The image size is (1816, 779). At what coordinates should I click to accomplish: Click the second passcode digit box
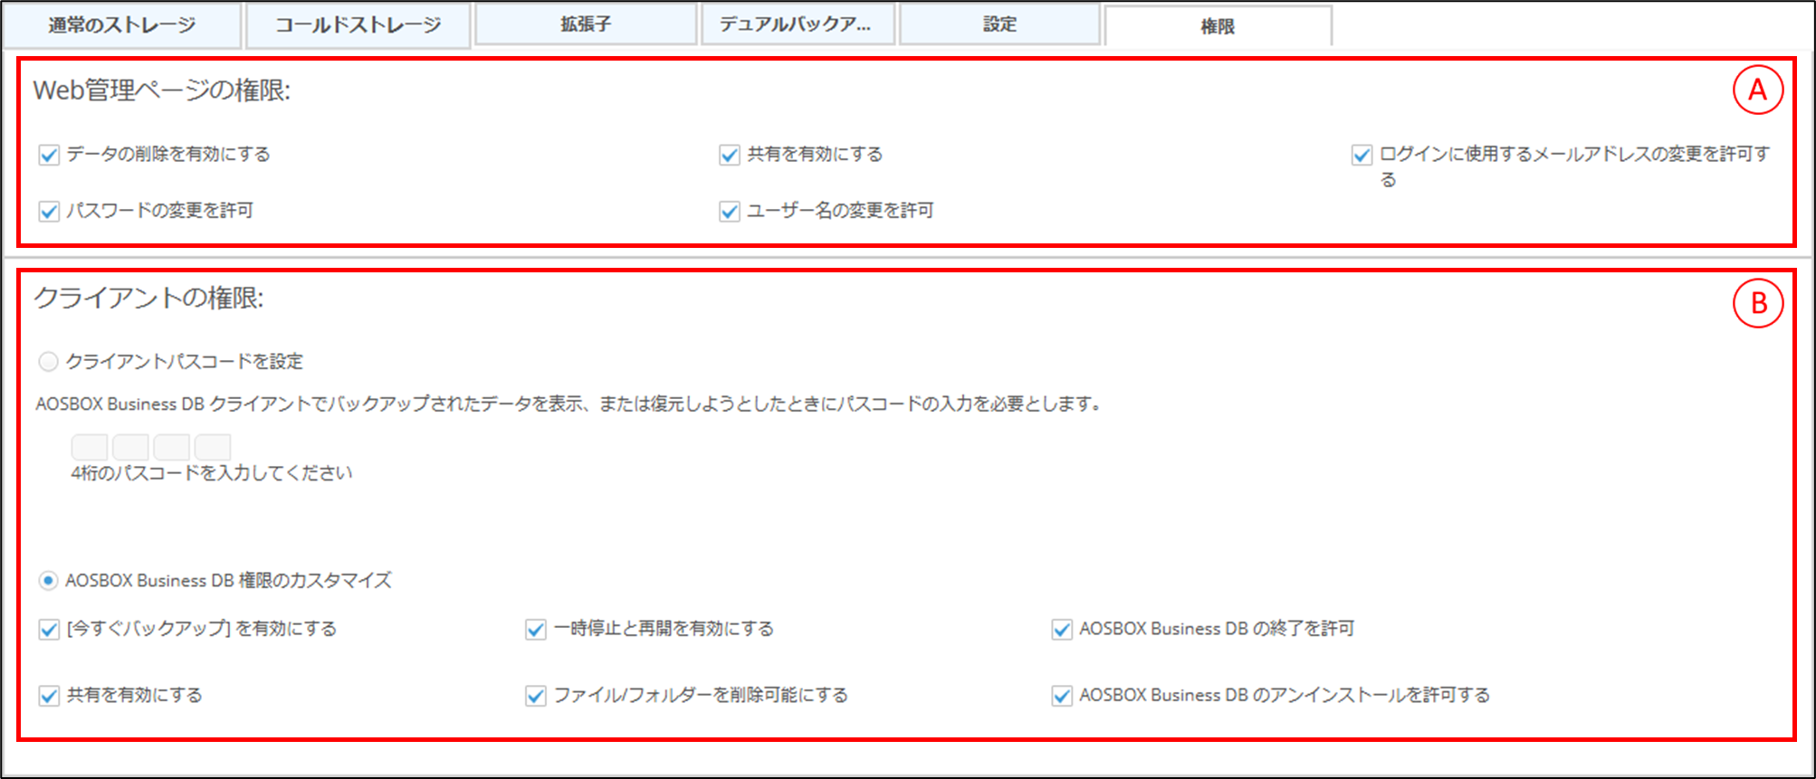(x=130, y=447)
